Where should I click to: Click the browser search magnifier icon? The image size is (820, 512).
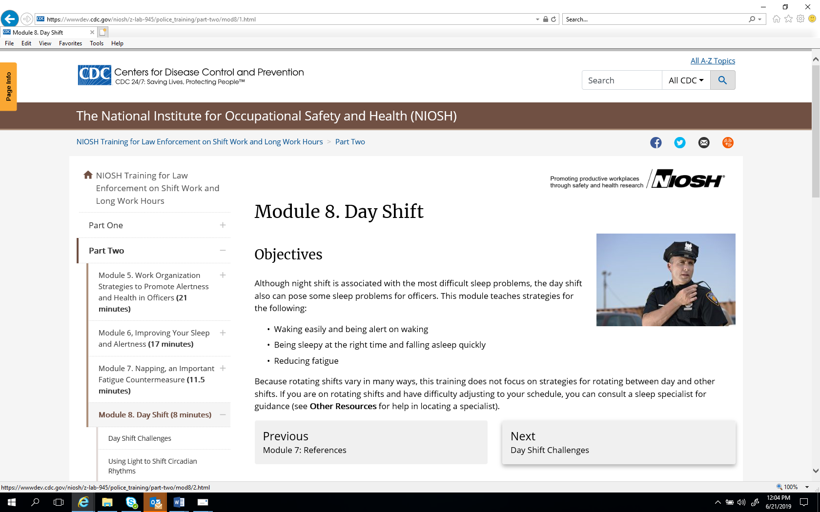pos(752,20)
